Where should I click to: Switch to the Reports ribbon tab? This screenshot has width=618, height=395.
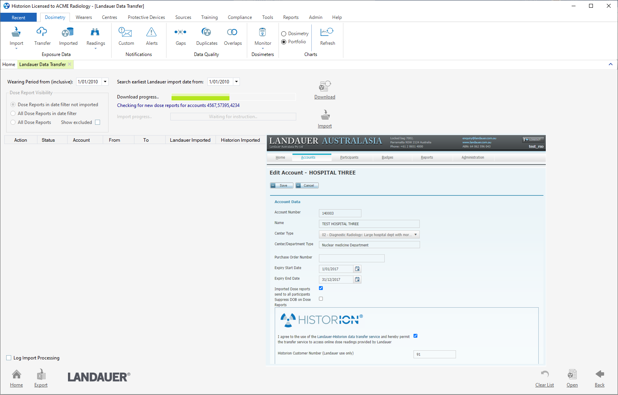[290, 17]
